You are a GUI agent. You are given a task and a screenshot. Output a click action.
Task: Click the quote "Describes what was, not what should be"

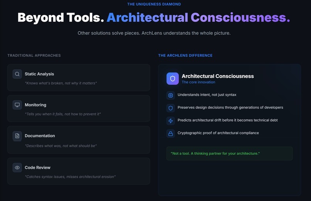pos(61,146)
